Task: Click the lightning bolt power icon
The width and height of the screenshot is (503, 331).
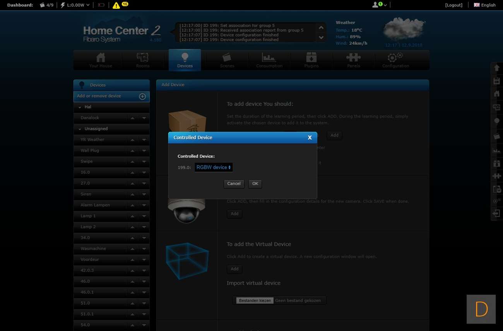Action: tap(63, 5)
